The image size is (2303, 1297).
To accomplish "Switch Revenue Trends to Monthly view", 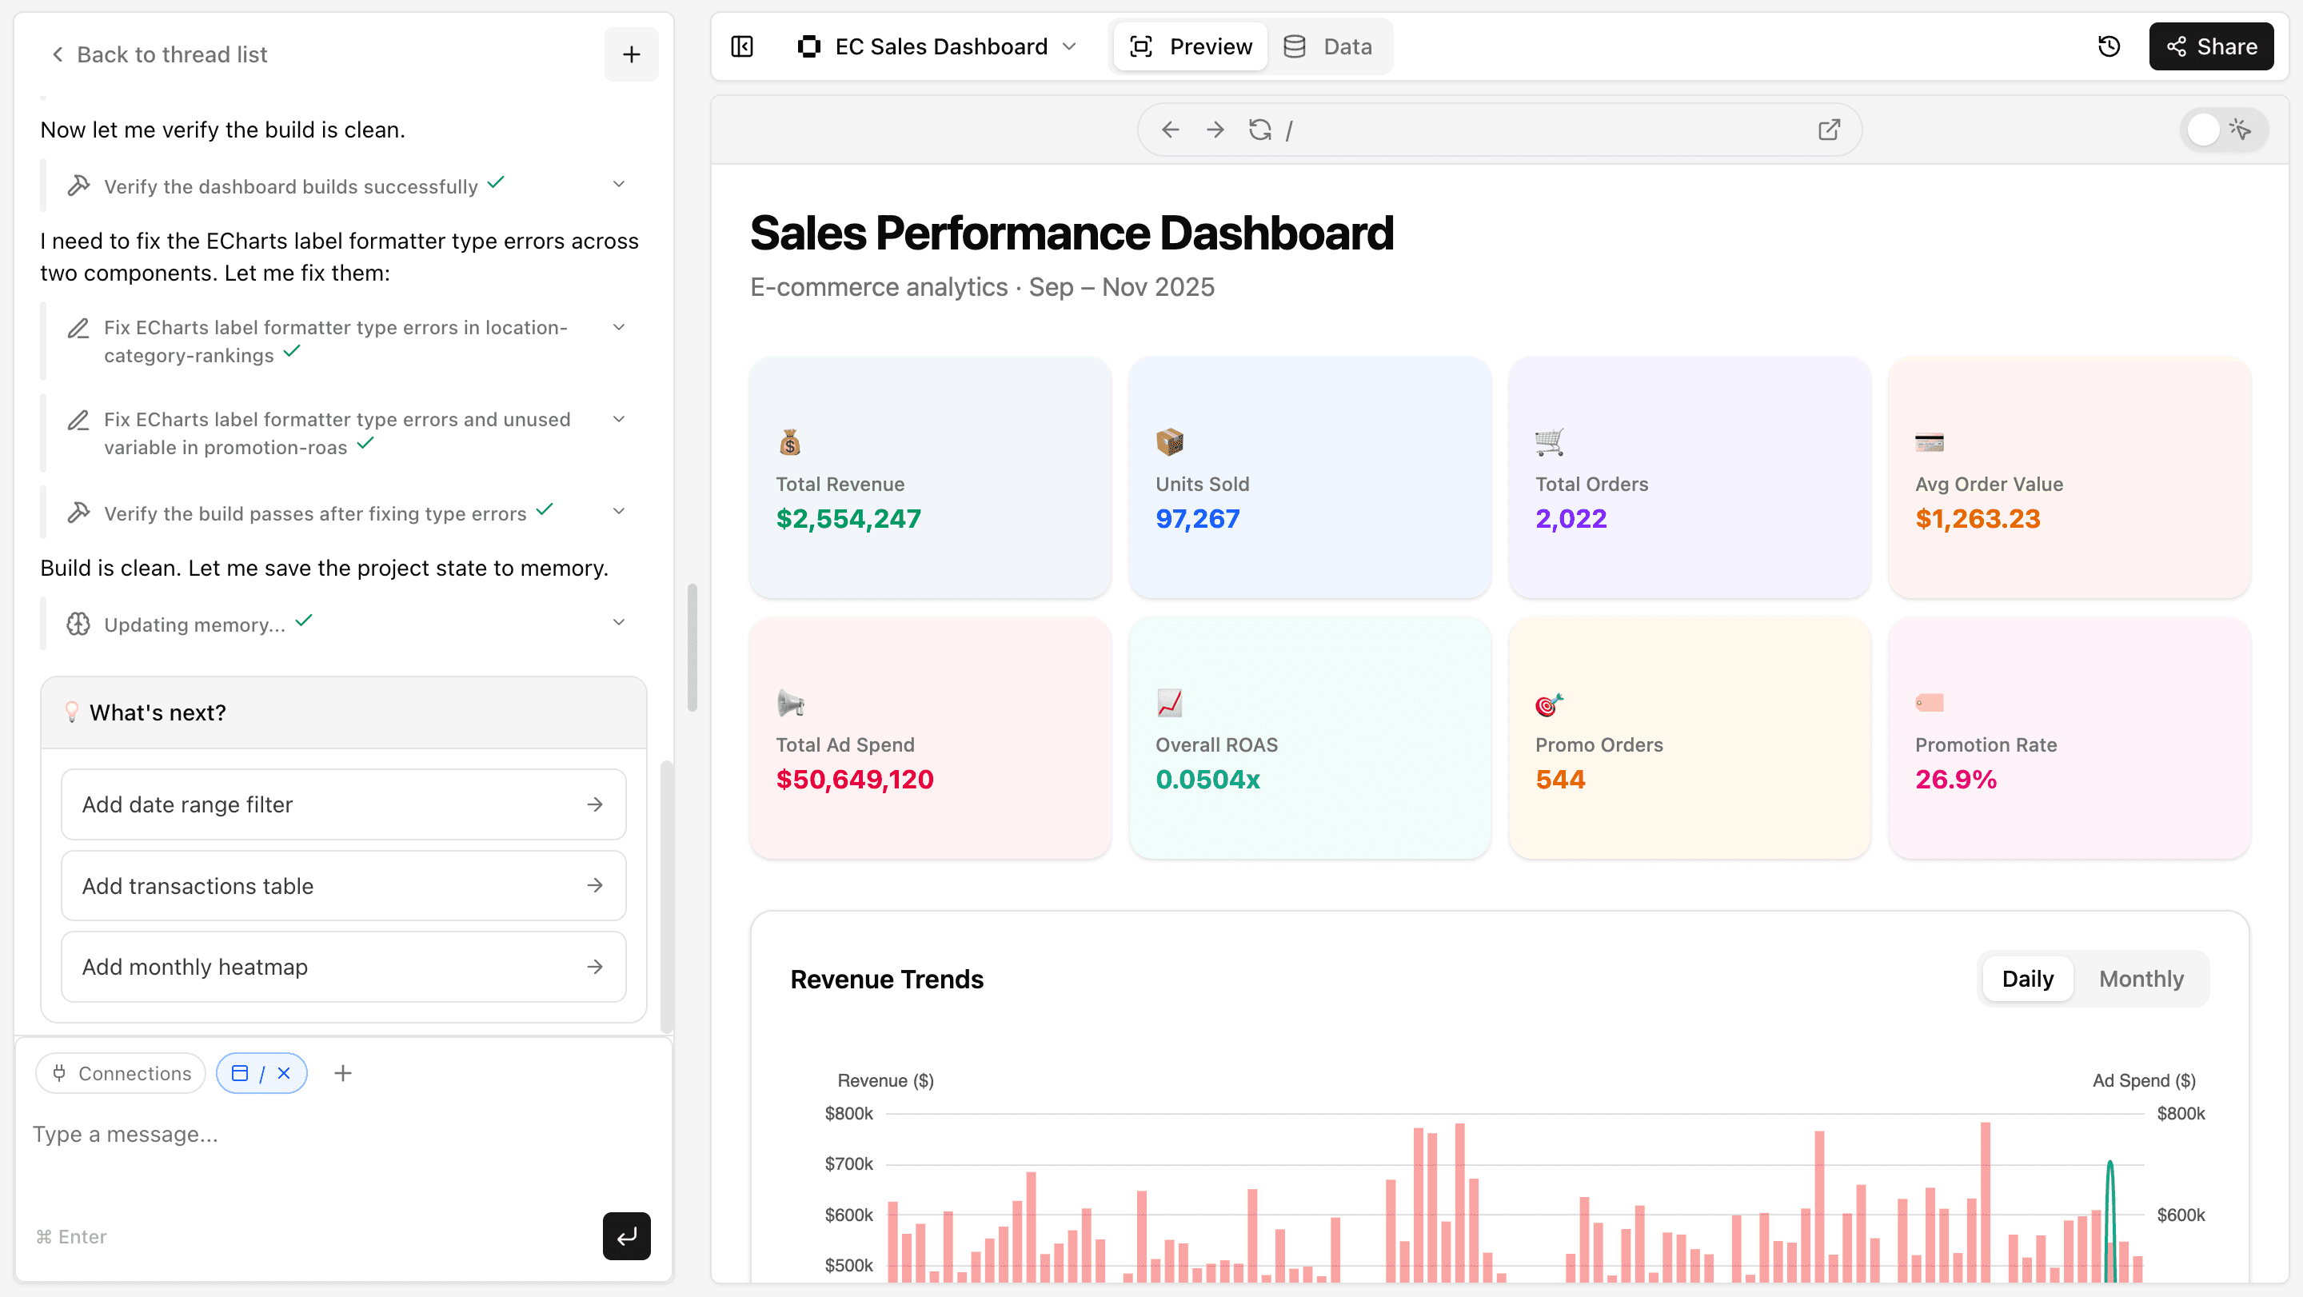I will pos(2141,979).
